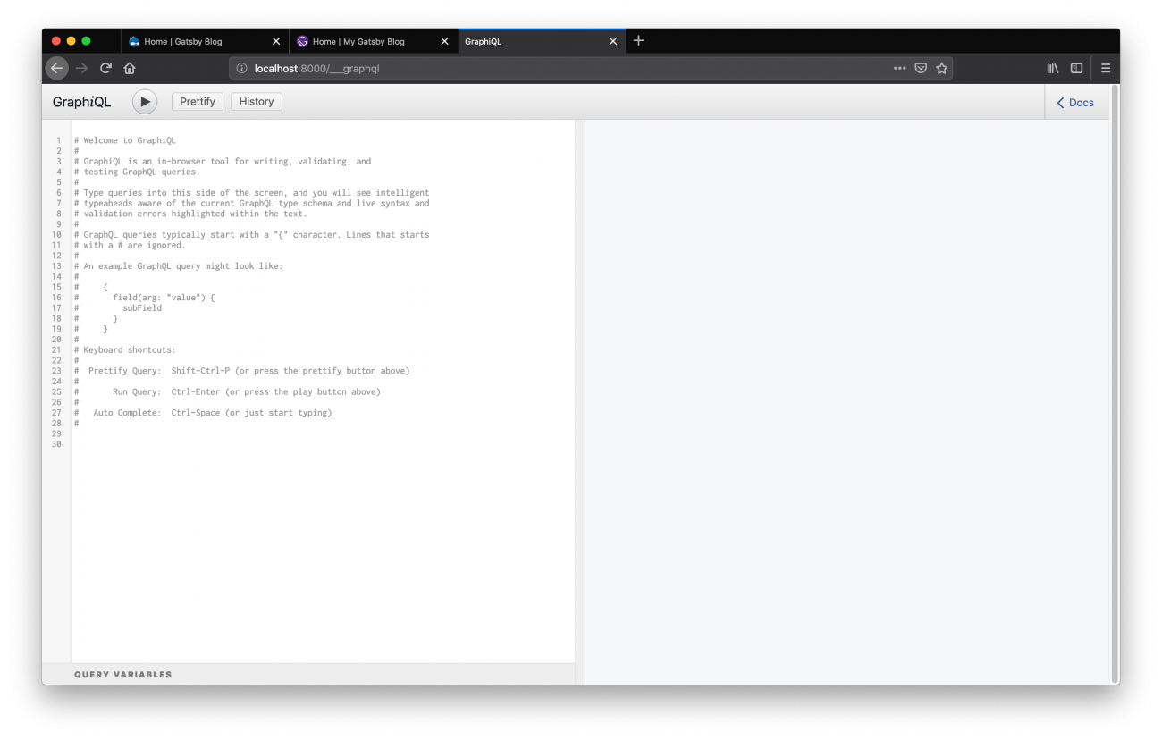Go to the browser home page
Viewport: 1162px width, 740px height.
point(130,68)
